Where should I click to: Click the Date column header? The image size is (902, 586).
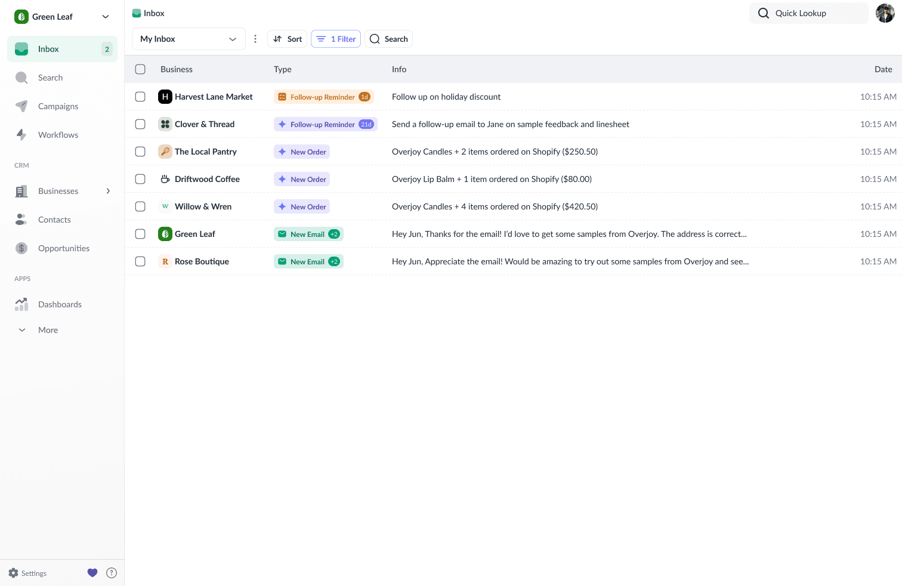point(884,69)
